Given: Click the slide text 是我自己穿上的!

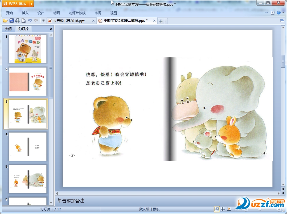Looking at the screenshot, I should click(x=103, y=83).
